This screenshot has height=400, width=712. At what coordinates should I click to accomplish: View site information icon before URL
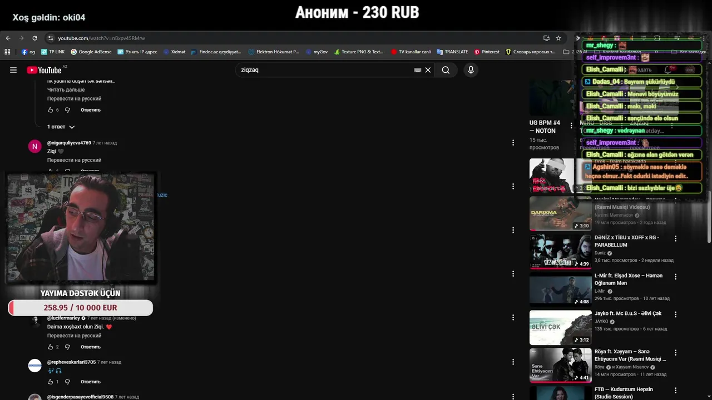[51, 38]
